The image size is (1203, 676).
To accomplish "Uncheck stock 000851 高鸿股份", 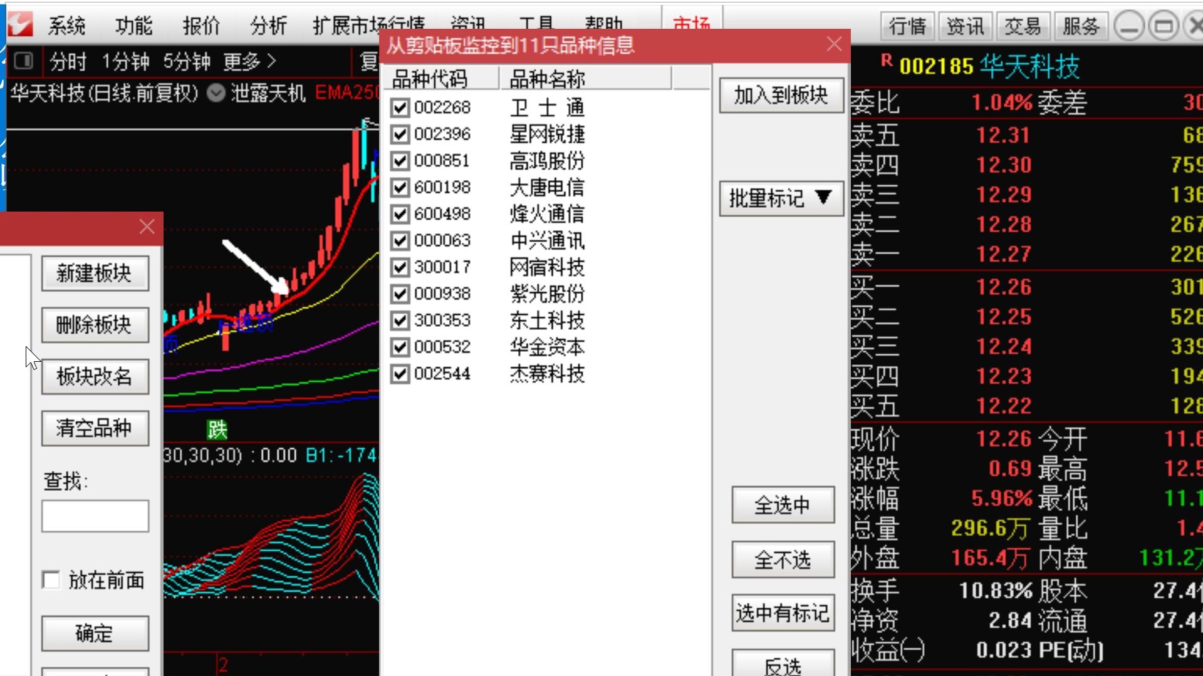I will 400,161.
